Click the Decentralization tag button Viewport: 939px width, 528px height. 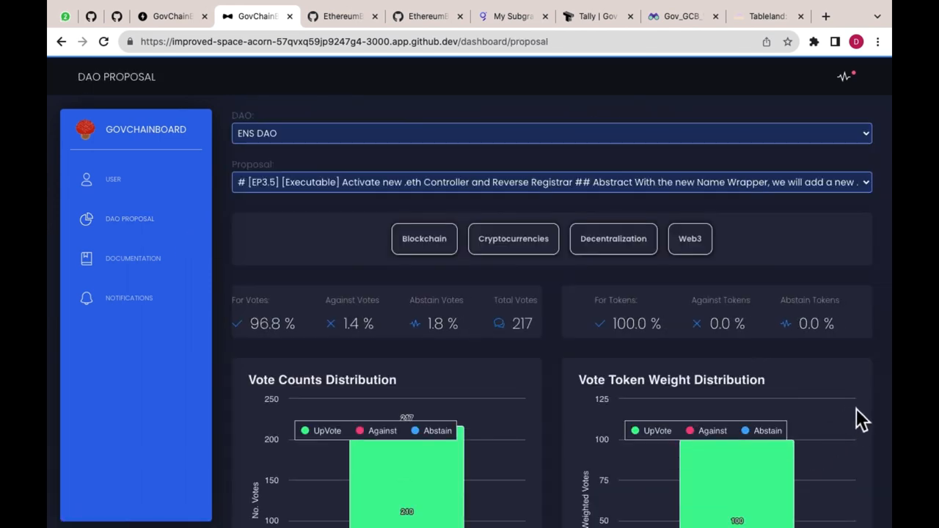[x=613, y=239]
